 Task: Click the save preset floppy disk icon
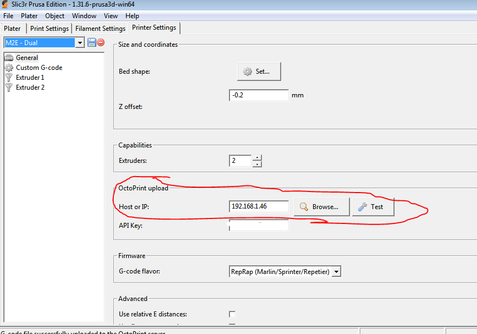[x=91, y=42]
